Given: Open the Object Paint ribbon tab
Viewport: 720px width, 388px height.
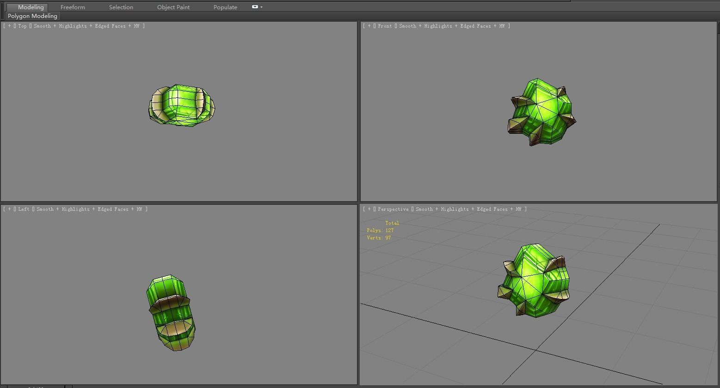Looking at the screenshot, I should coord(173,7).
